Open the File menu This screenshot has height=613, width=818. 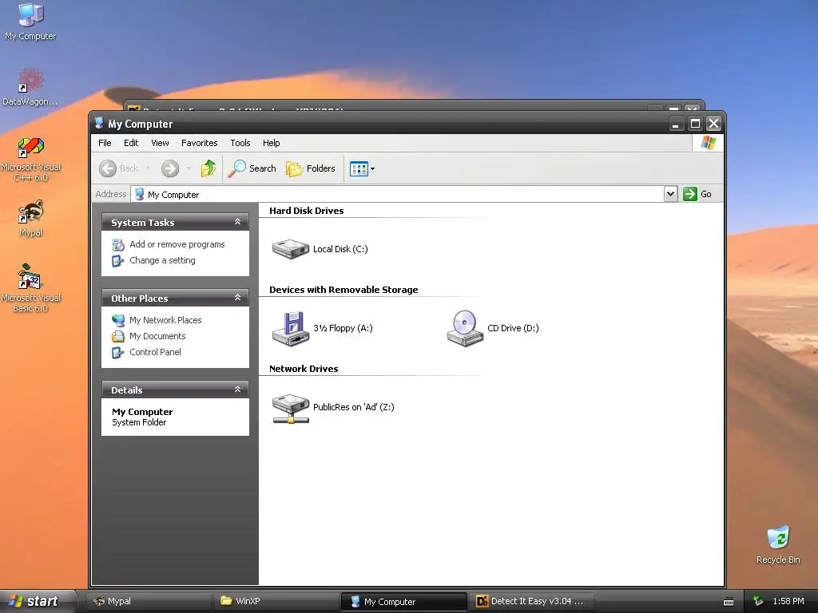(105, 143)
